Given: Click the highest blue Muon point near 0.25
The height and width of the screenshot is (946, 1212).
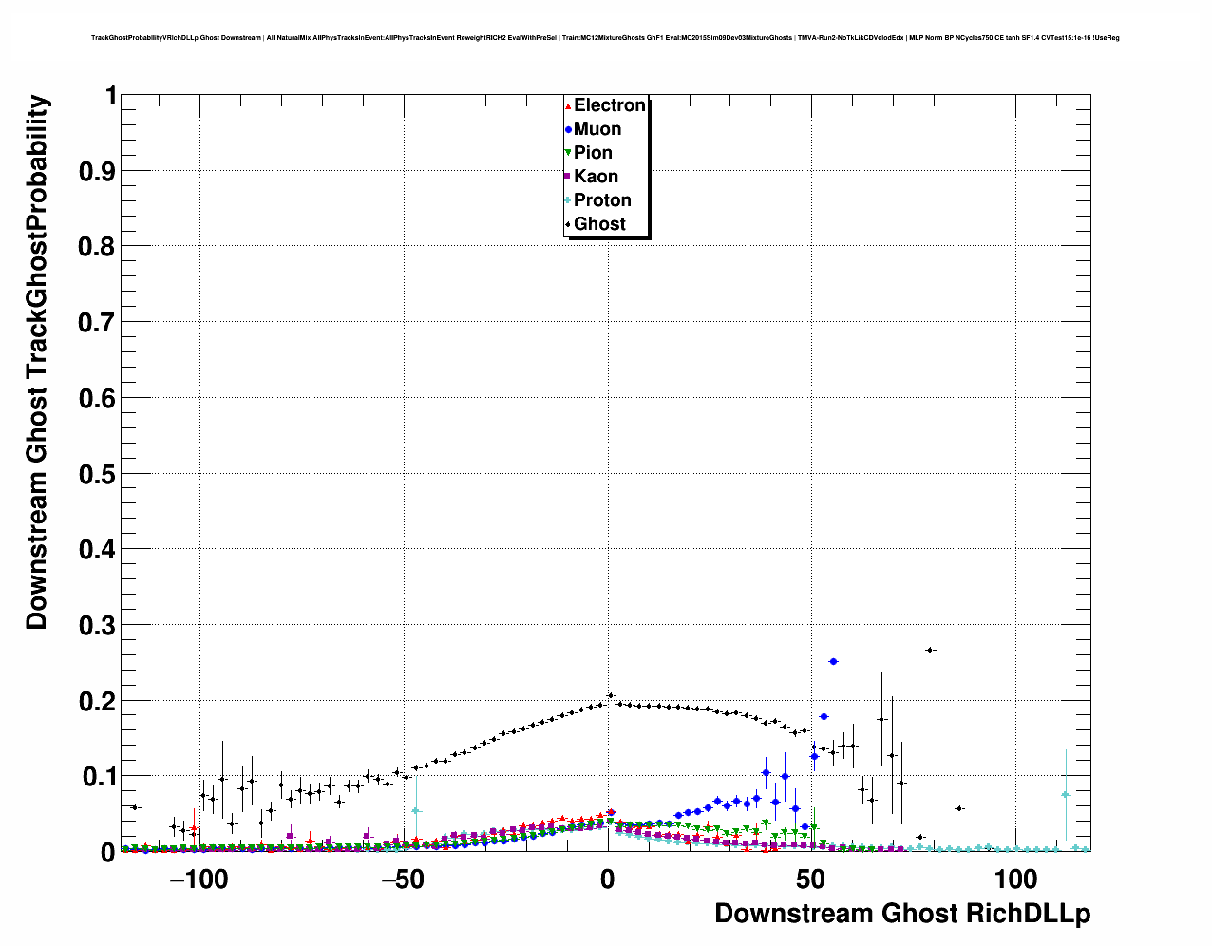Looking at the screenshot, I should (x=833, y=661).
